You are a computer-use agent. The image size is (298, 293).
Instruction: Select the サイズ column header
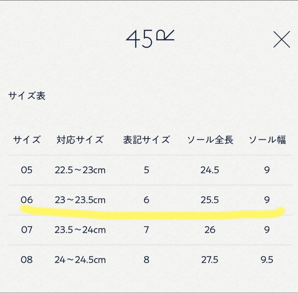pos(27,140)
